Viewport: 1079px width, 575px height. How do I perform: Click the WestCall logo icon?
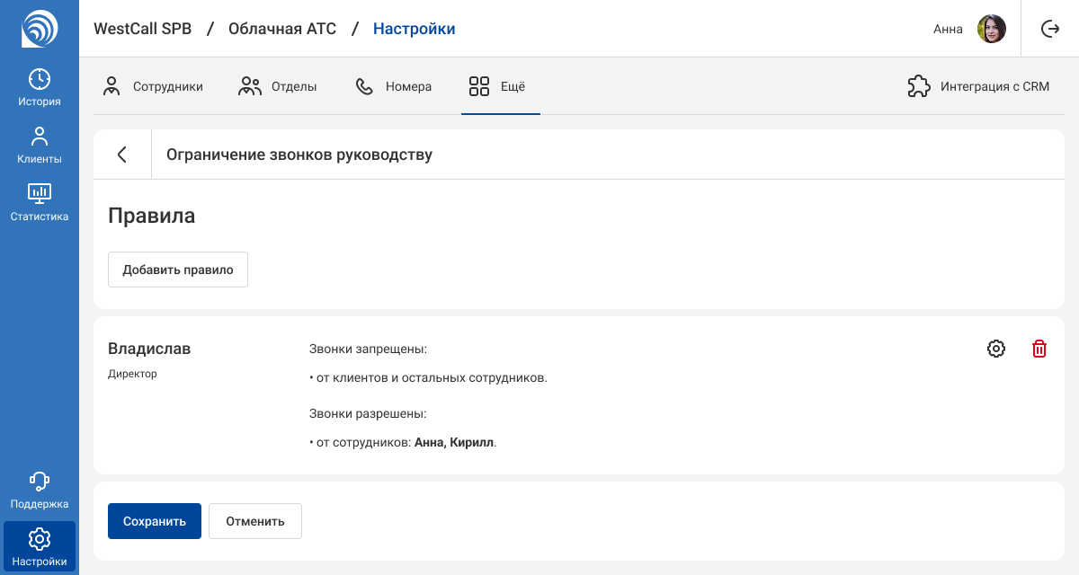[39, 29]
